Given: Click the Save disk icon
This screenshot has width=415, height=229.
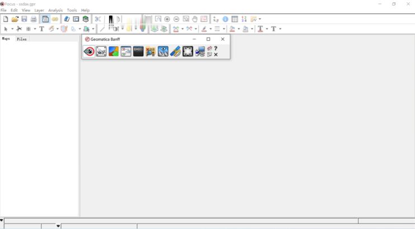Looking at the screenshot, I should tap(24, 20).
